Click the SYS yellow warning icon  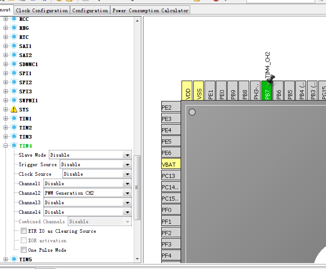(14, 109)
